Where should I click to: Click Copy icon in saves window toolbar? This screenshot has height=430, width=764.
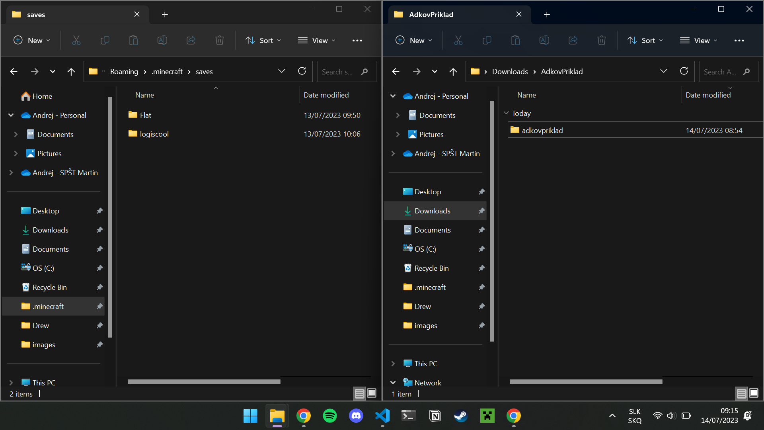point(105,40)
